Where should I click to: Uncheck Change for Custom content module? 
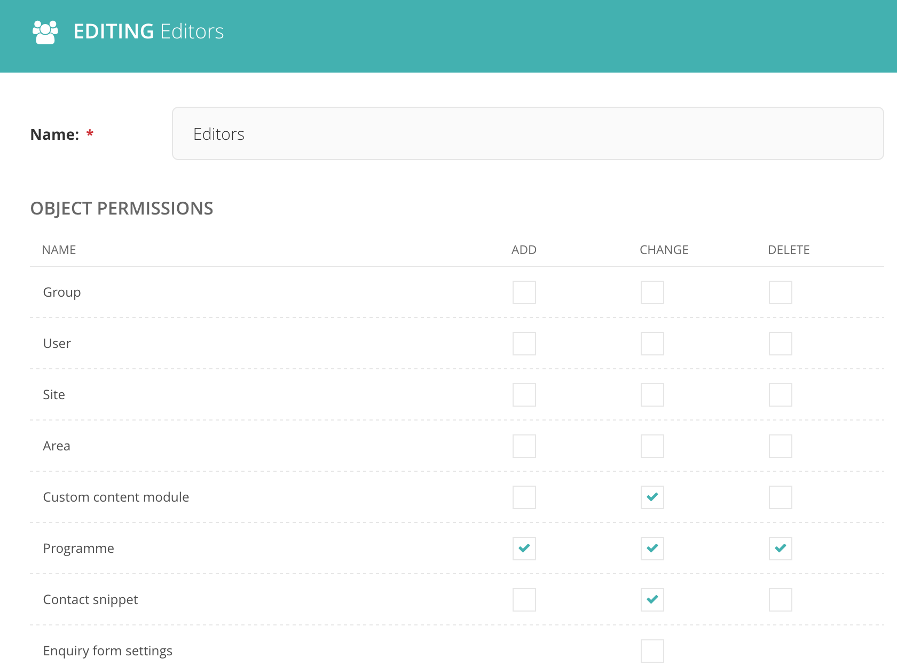(x=652, y=497)
